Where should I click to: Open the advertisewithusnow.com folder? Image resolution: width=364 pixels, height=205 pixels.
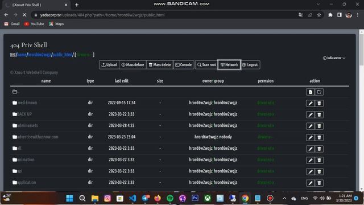pos(38,137)
